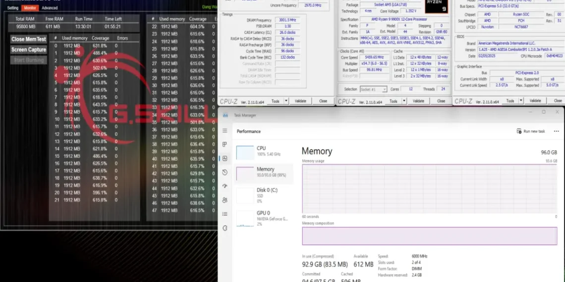565x282 pixels.
Task: Expand the Tools dropdown arrow in CPU-Z mainboard window
Action: pyautogui.click(x=521, y=101)
